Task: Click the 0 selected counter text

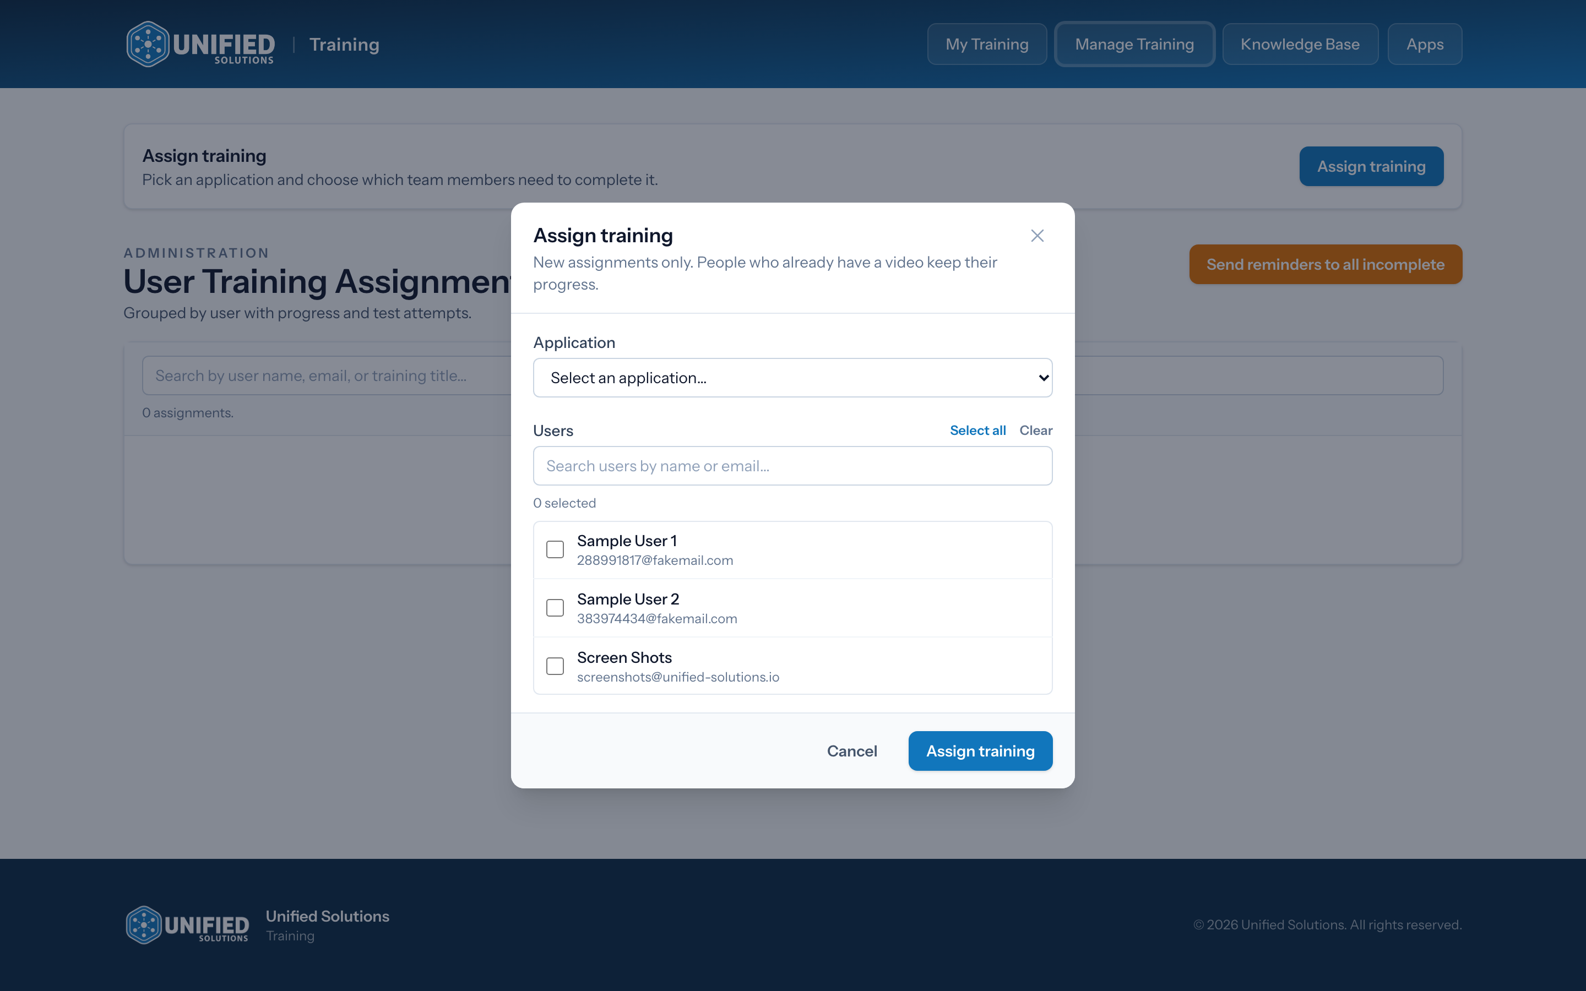Action: coord(564,503)
